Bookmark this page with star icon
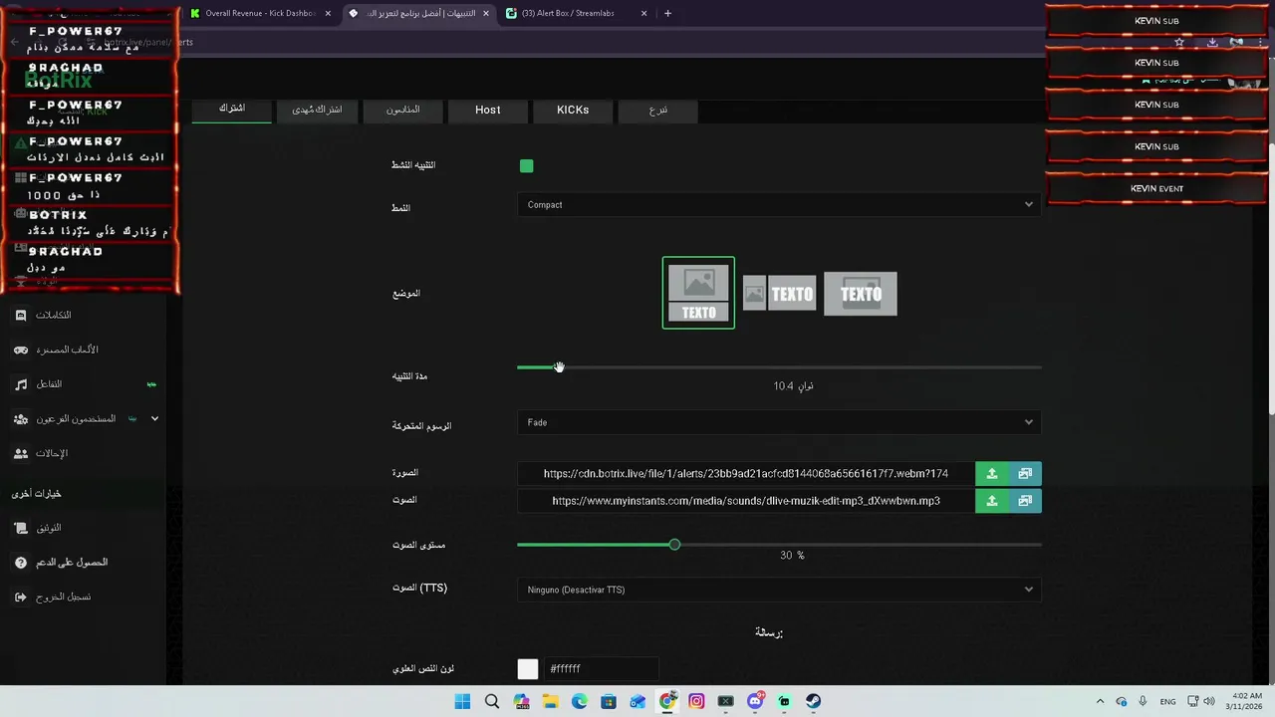This screenshot has height=717, width=1275. coord(1179,43)
